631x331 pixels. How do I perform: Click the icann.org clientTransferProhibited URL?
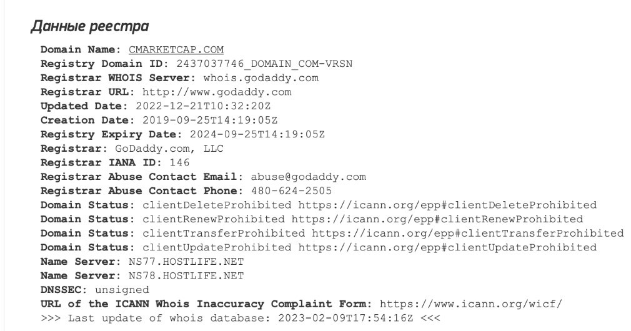click(467, 234)
